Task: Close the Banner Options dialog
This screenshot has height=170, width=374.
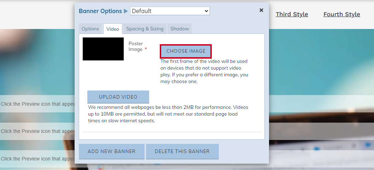Action: (261, 10)
